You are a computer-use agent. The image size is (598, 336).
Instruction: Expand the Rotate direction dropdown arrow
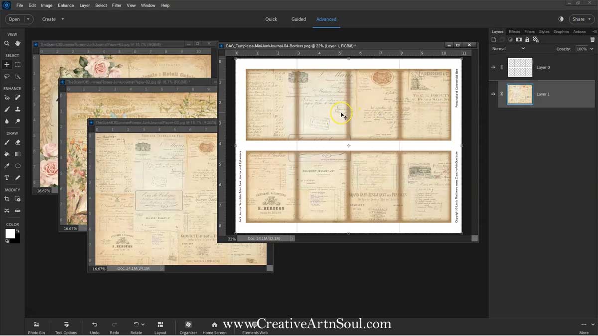click(x=143, y=325)
